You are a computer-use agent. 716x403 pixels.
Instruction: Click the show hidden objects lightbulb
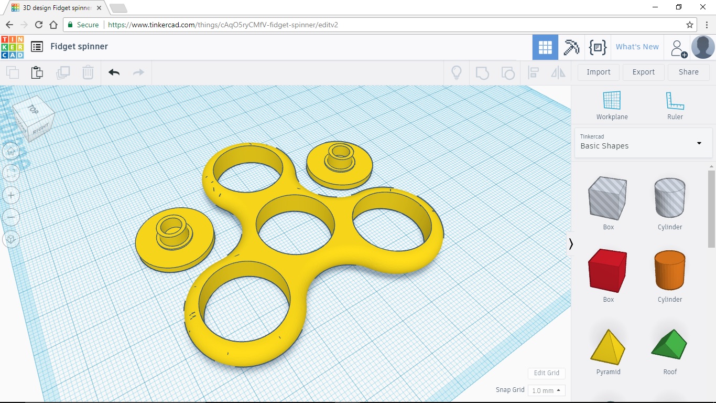pyautogui.click(x=456, y=72)
